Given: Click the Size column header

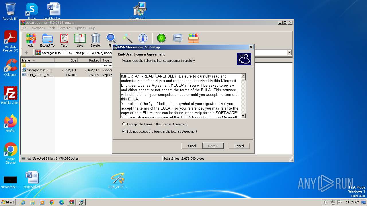Looking at the screenshot, I should [66, 60].
